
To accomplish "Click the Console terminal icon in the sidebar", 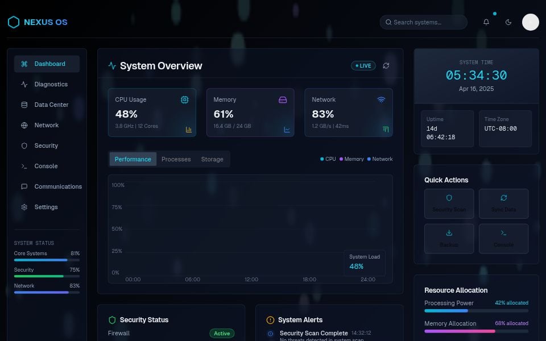I will tap(24, 166).
